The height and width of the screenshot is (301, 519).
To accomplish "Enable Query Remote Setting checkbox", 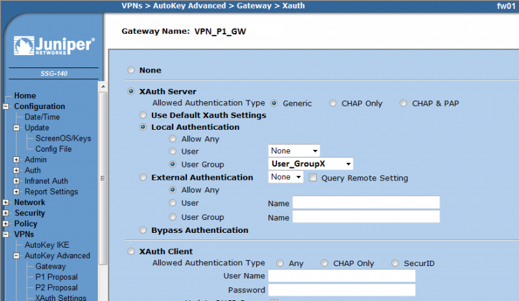I will coord(313,178).
